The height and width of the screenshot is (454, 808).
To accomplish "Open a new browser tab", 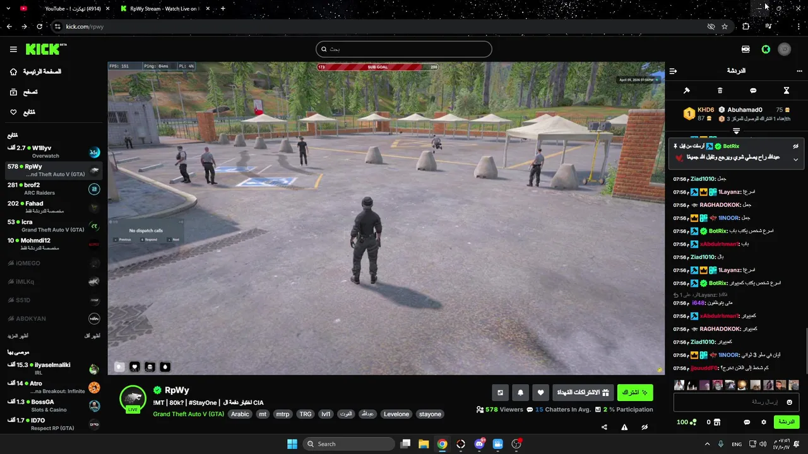I will (223, 9).
